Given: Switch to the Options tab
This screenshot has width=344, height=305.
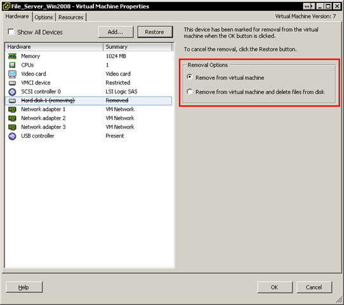Looking at the screenshot, I should pyautogui.click(x=44, y=17).
